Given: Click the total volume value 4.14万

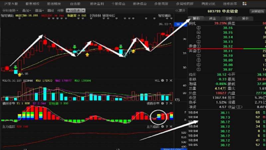Looking at the screenshot, I should 220,88.
